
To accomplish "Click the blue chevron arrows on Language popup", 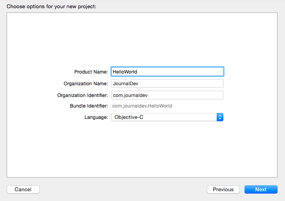I will click(x=220, y=117).
